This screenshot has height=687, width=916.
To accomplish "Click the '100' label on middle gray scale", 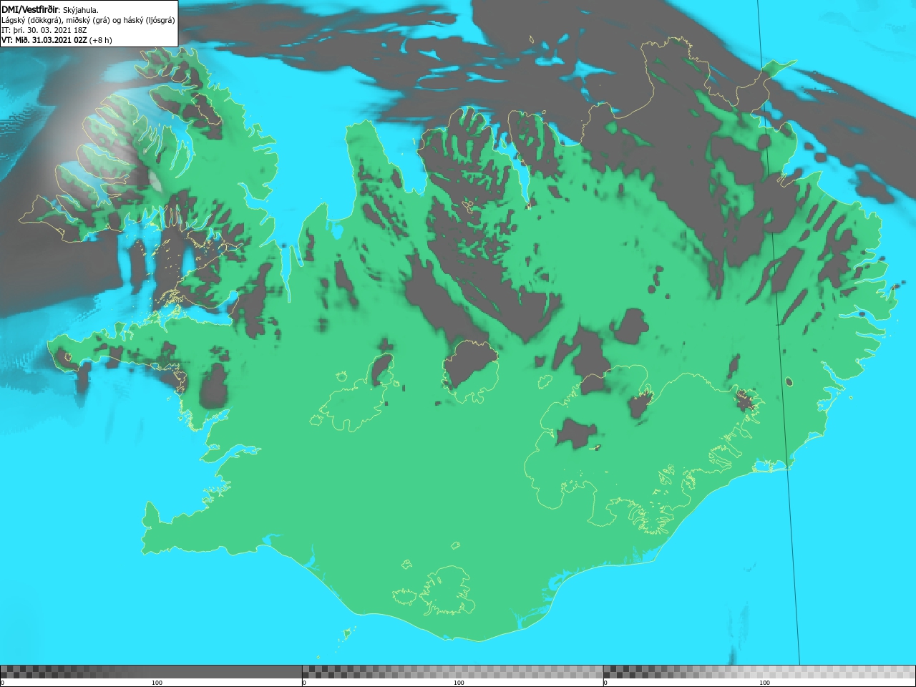I will (x=459, y=683).
